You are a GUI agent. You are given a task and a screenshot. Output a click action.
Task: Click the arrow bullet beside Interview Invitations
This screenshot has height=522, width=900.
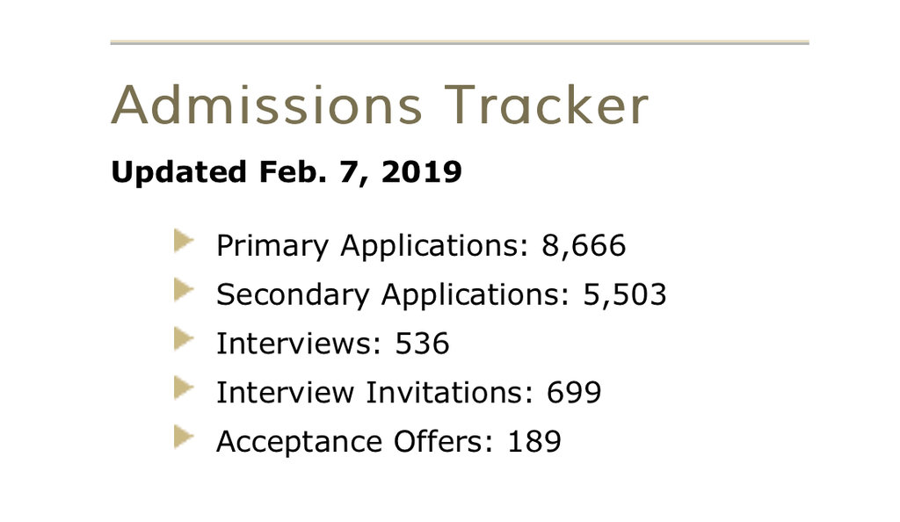pos(183,387)
